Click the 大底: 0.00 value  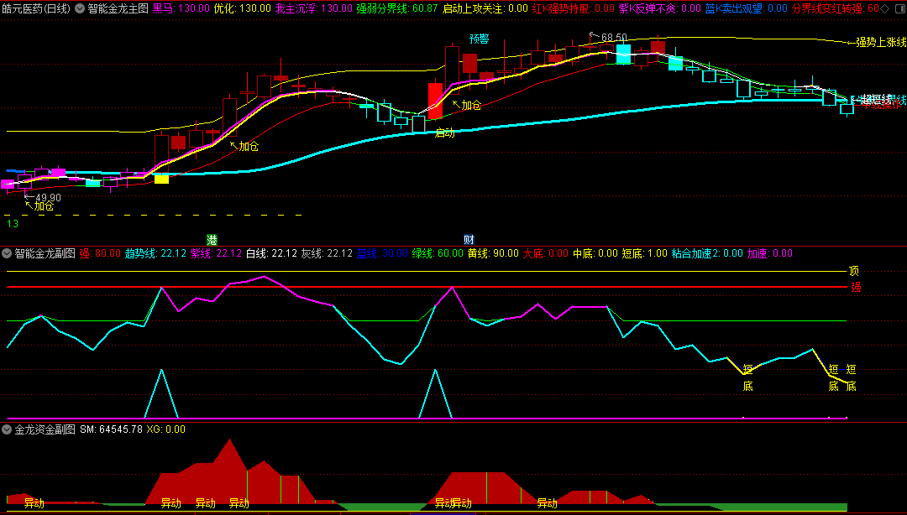click(546, 253)
